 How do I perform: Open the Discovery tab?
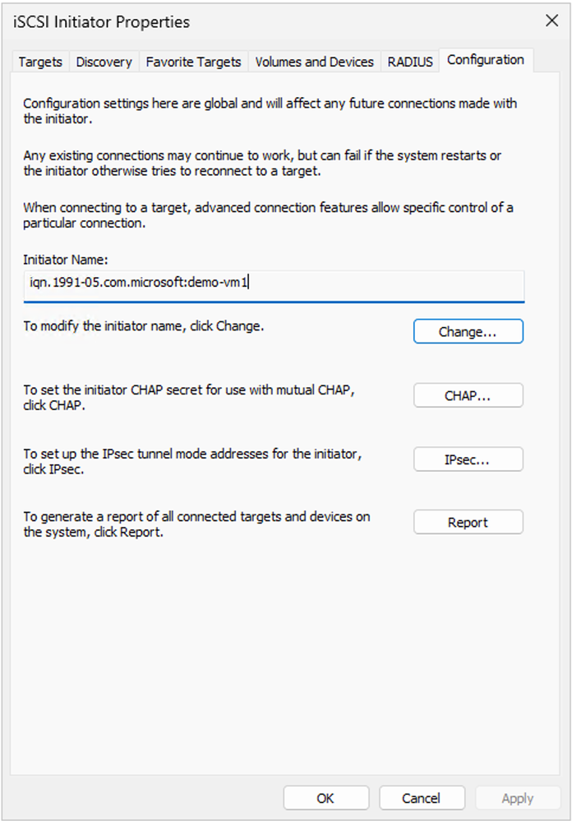(104, 62)
